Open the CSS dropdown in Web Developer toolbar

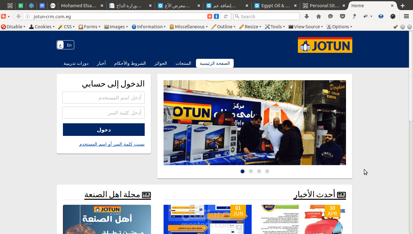click(x=66, y=27)
